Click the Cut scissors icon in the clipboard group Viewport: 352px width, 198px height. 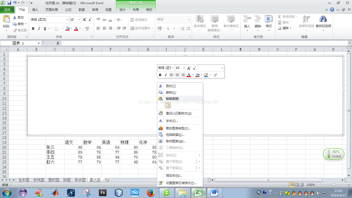pos(15,18)
